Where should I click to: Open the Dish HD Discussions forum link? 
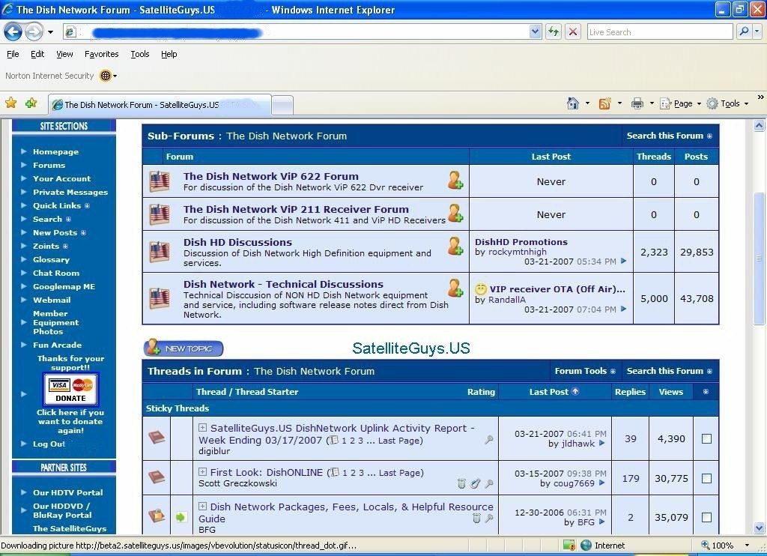pyautogui.click(x=237, y=242)
